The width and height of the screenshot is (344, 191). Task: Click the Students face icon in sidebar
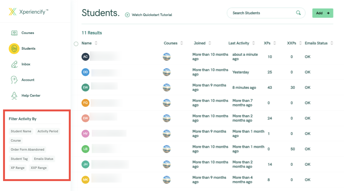point(14,49)
